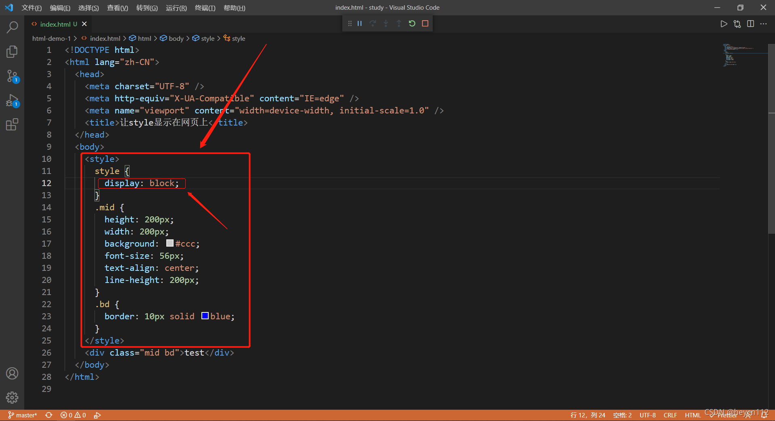Open changes with the compare icon
The image size is (775, 421).
pos(737,24)
